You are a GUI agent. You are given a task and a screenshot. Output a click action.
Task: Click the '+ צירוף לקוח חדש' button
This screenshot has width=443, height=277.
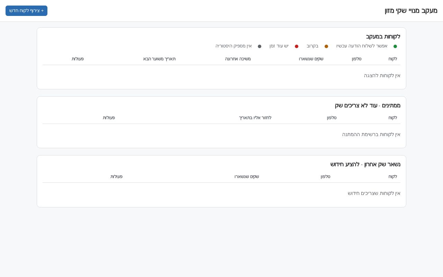(x=26, y=11)
